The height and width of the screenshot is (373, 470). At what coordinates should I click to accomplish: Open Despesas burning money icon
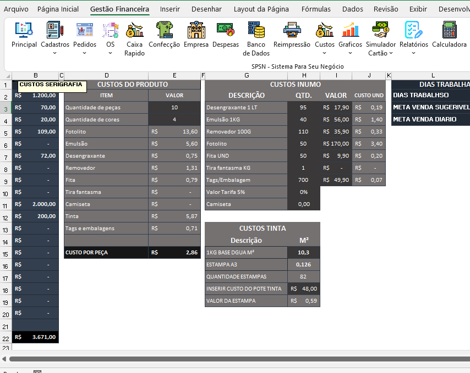226,30
